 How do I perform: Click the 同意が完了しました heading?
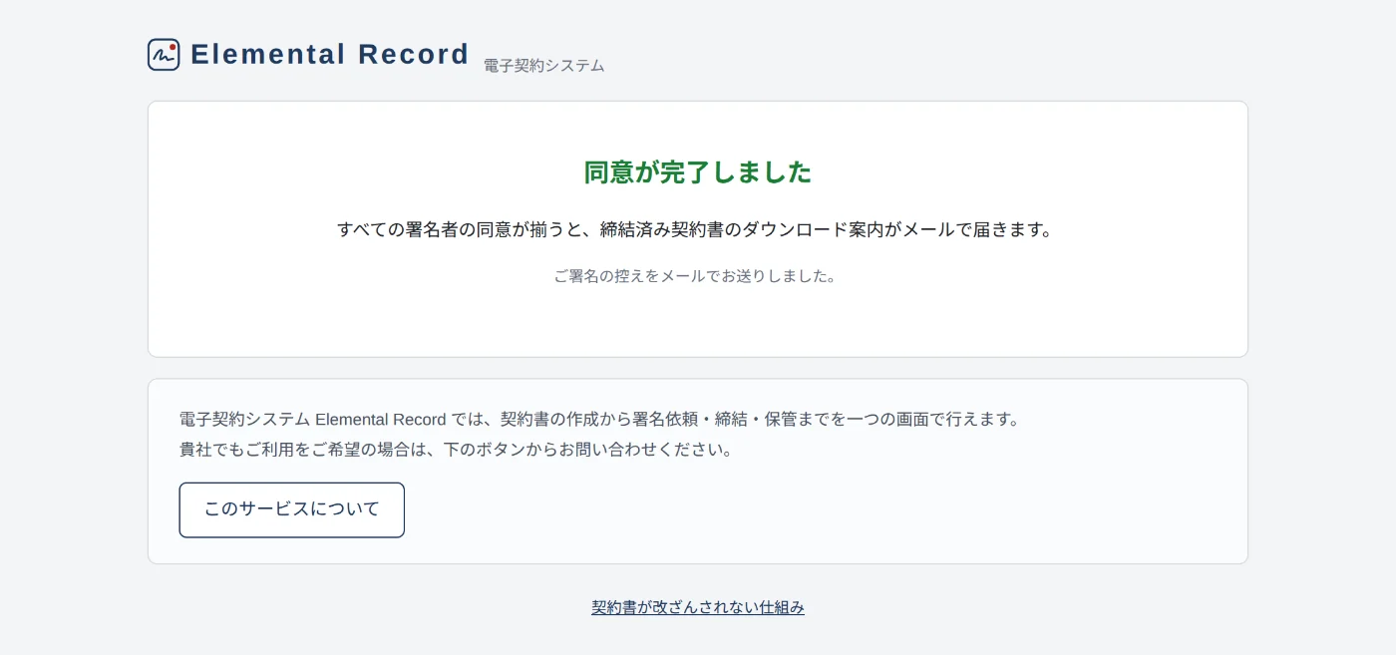tap(698, 171)
